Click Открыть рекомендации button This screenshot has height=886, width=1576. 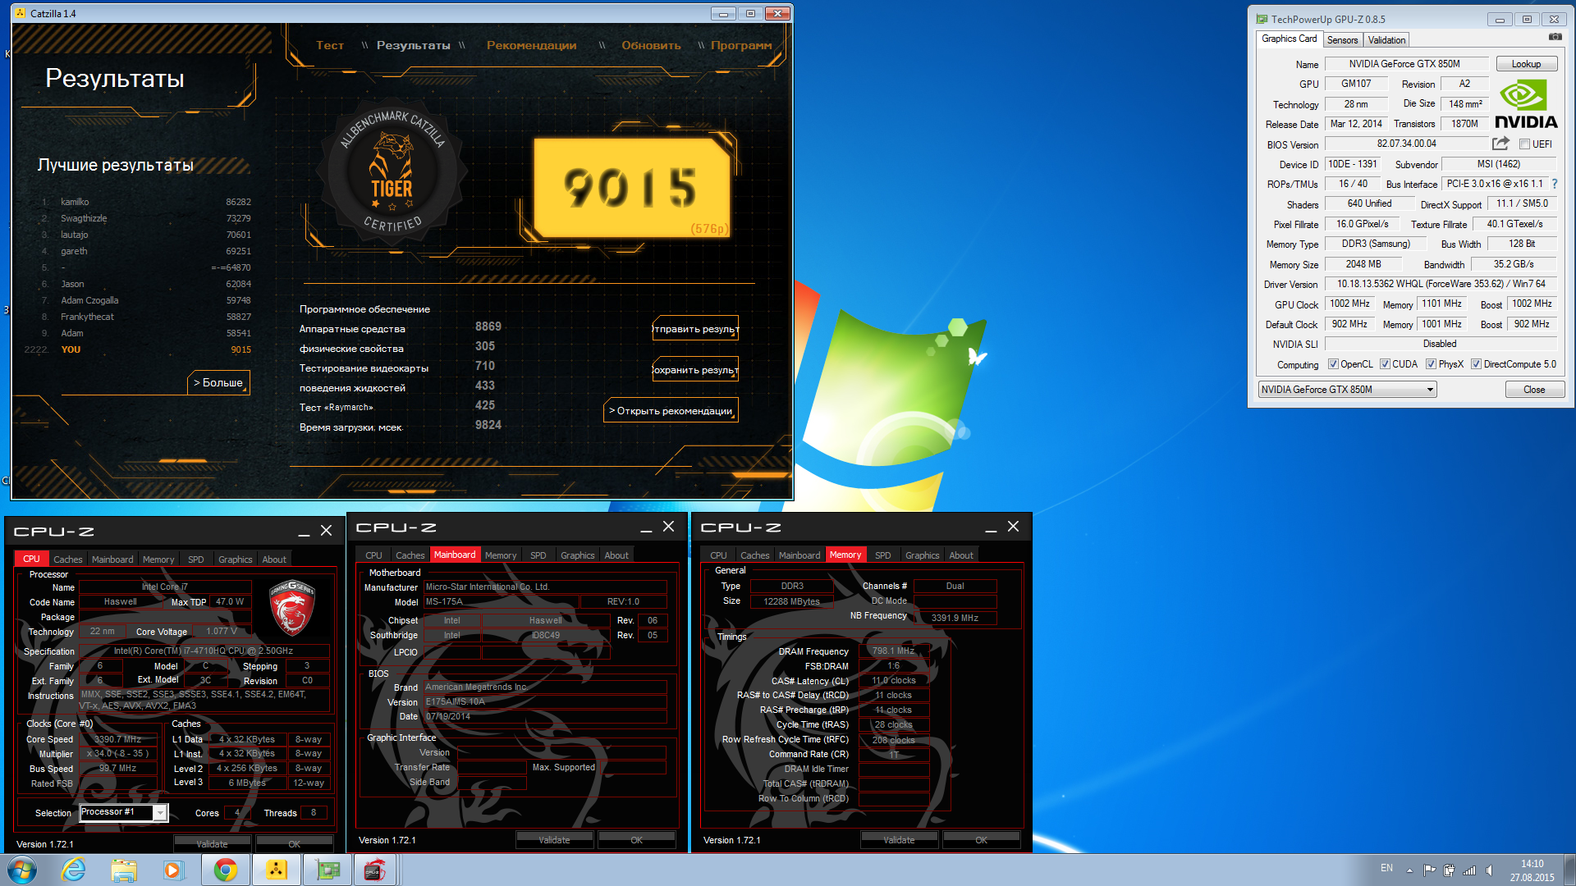(x=671, y=411)
